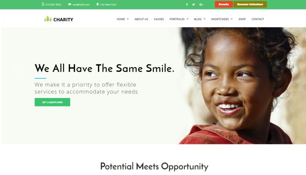
Task: Expand the Shortcodes dropdown arrow
Action: tap(232, 19)
